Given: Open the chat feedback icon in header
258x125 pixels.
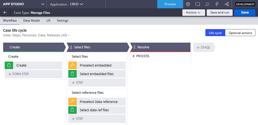Looking at the screenshot, I should point(198,4).
